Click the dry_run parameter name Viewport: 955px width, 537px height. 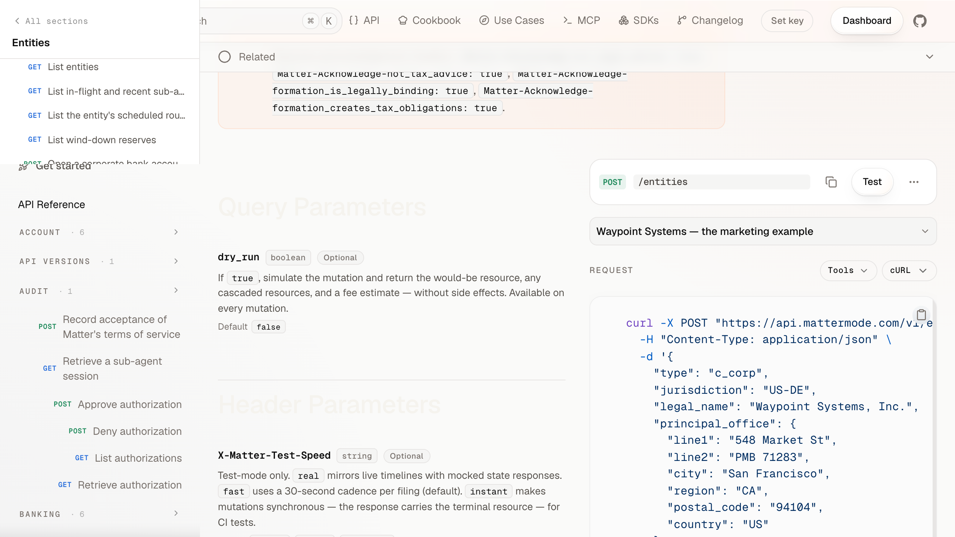click(238, 257)
